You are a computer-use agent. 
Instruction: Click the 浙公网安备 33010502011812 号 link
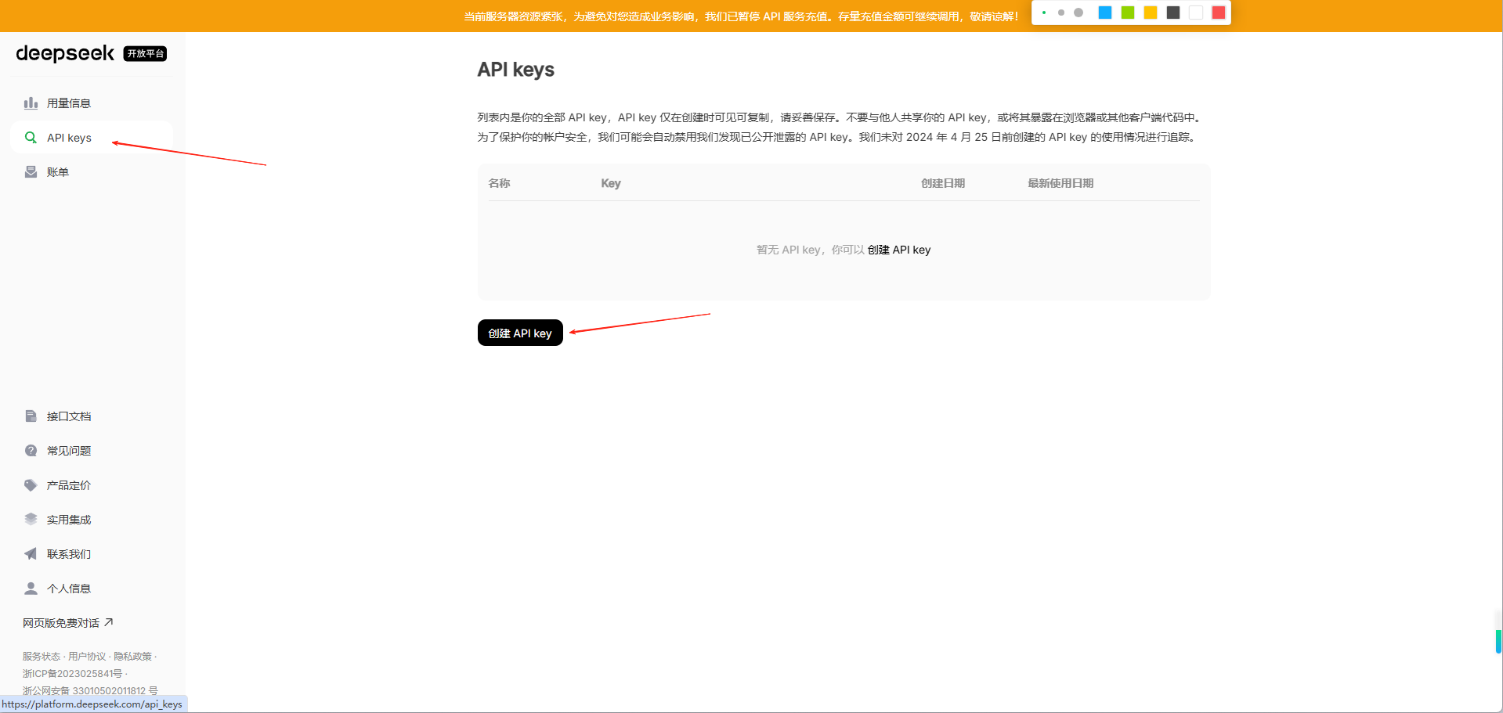pos(90,691)
